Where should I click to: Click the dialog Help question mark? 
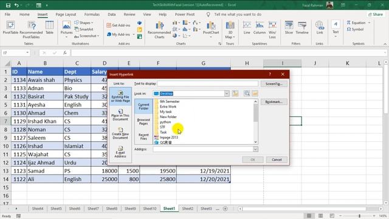tap(270, 74)
